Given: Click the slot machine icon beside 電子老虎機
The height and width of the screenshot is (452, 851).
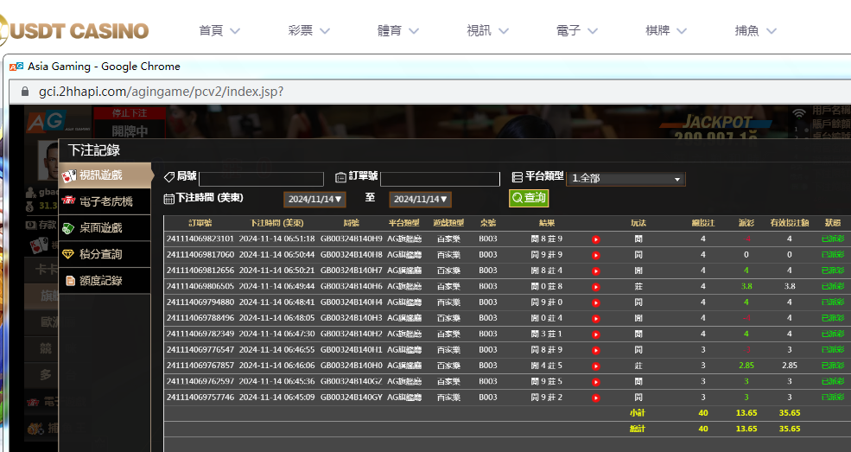Looking at the screenshot, I should click(x=69, y=201).
